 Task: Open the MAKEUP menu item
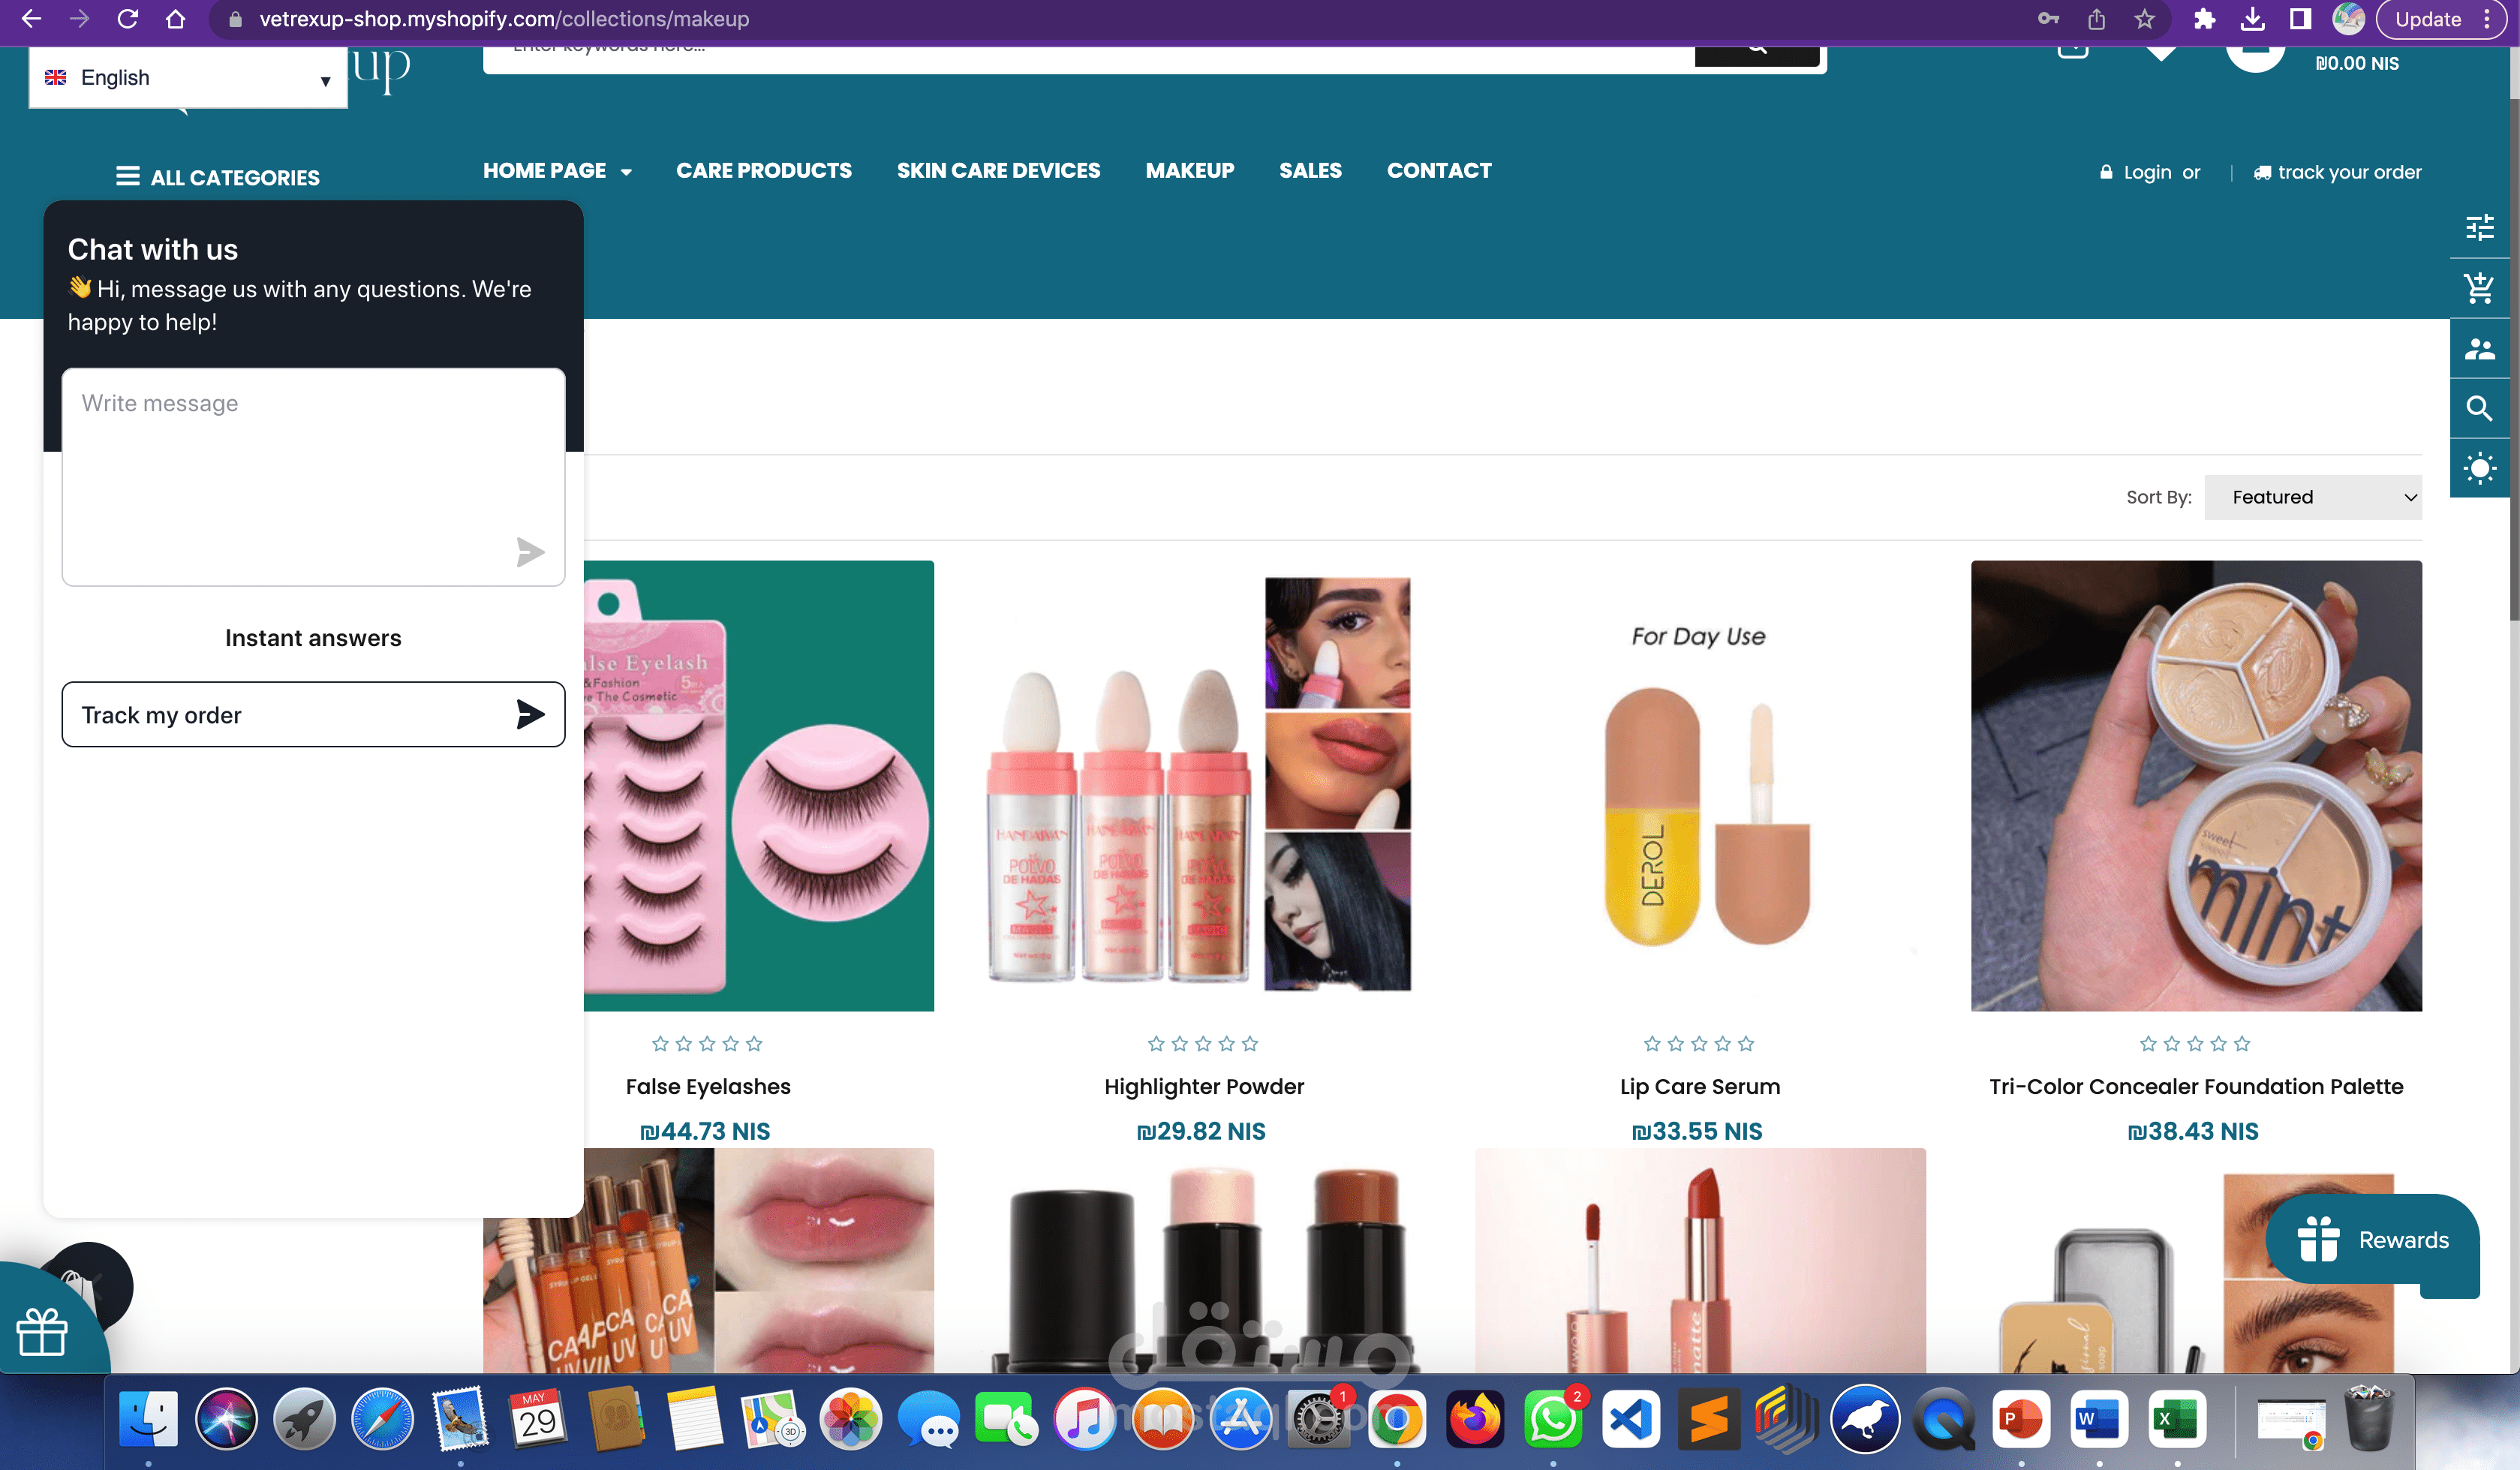(x=1189, y=171)
